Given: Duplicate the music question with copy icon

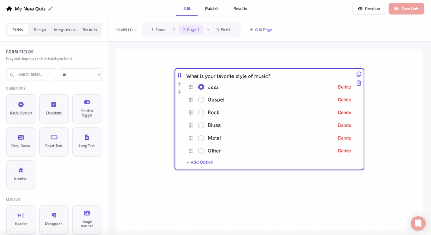Looking at the screenshot, I should [359, 74].
